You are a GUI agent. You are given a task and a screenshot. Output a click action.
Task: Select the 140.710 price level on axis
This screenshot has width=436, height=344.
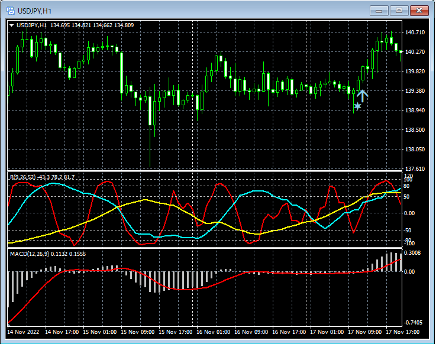point(415,33)
